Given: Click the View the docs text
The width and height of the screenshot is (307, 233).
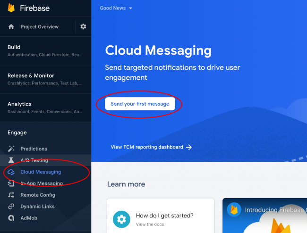Looking at the screenshot, I should pos(150,225).
